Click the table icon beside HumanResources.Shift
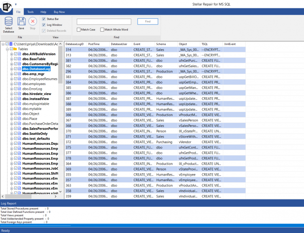This screenshot has width=304, height=233. click(x=19, y=173)
